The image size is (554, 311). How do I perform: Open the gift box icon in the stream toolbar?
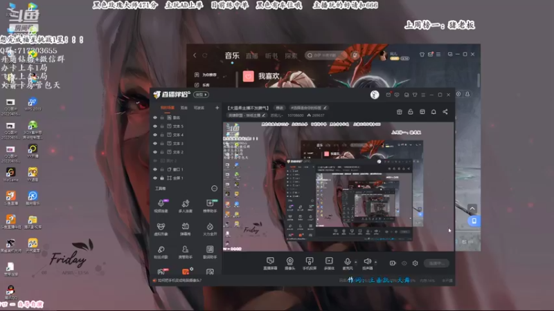400,112
